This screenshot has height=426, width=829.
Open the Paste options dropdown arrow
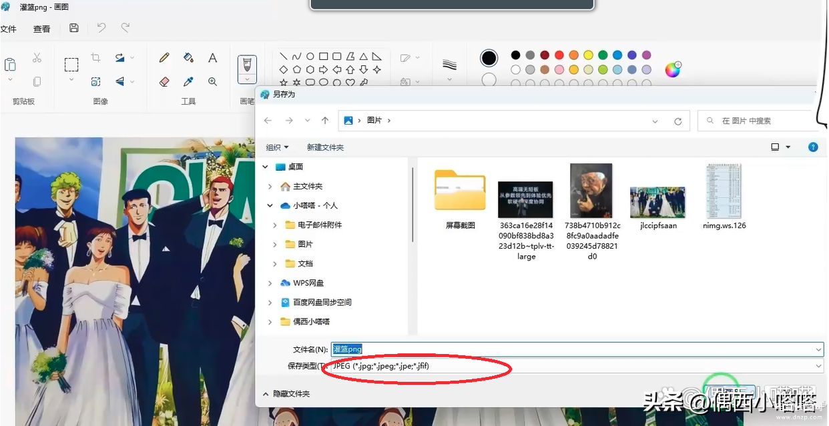click(10, 80)
